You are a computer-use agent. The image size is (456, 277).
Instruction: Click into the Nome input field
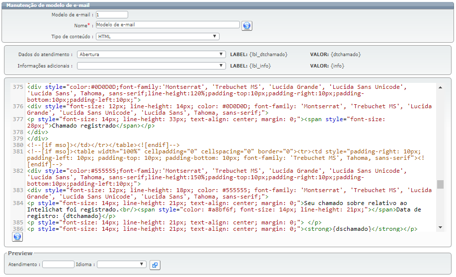pyautogui.click(x=168, y=25)
